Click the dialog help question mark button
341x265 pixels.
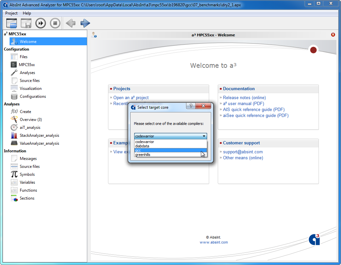[191, 106]
